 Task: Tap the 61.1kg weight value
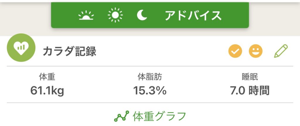pos(47,90)
